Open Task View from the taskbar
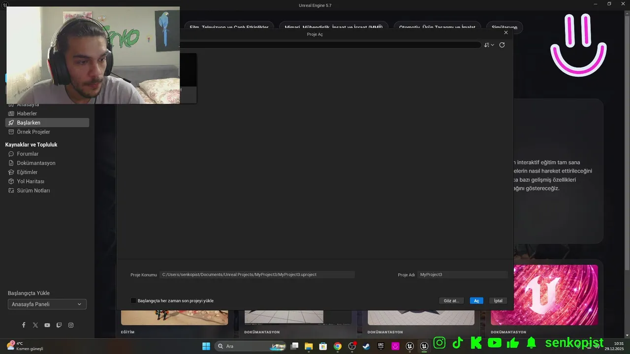 294,346
